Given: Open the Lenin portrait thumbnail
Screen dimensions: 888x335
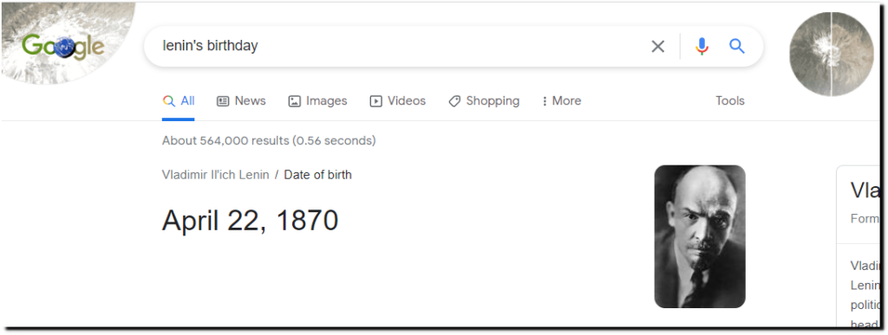Looking at the screenshot, I should tap(700, 236).
